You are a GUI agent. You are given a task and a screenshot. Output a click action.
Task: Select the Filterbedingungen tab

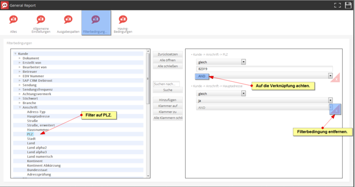tap(96, 23)
